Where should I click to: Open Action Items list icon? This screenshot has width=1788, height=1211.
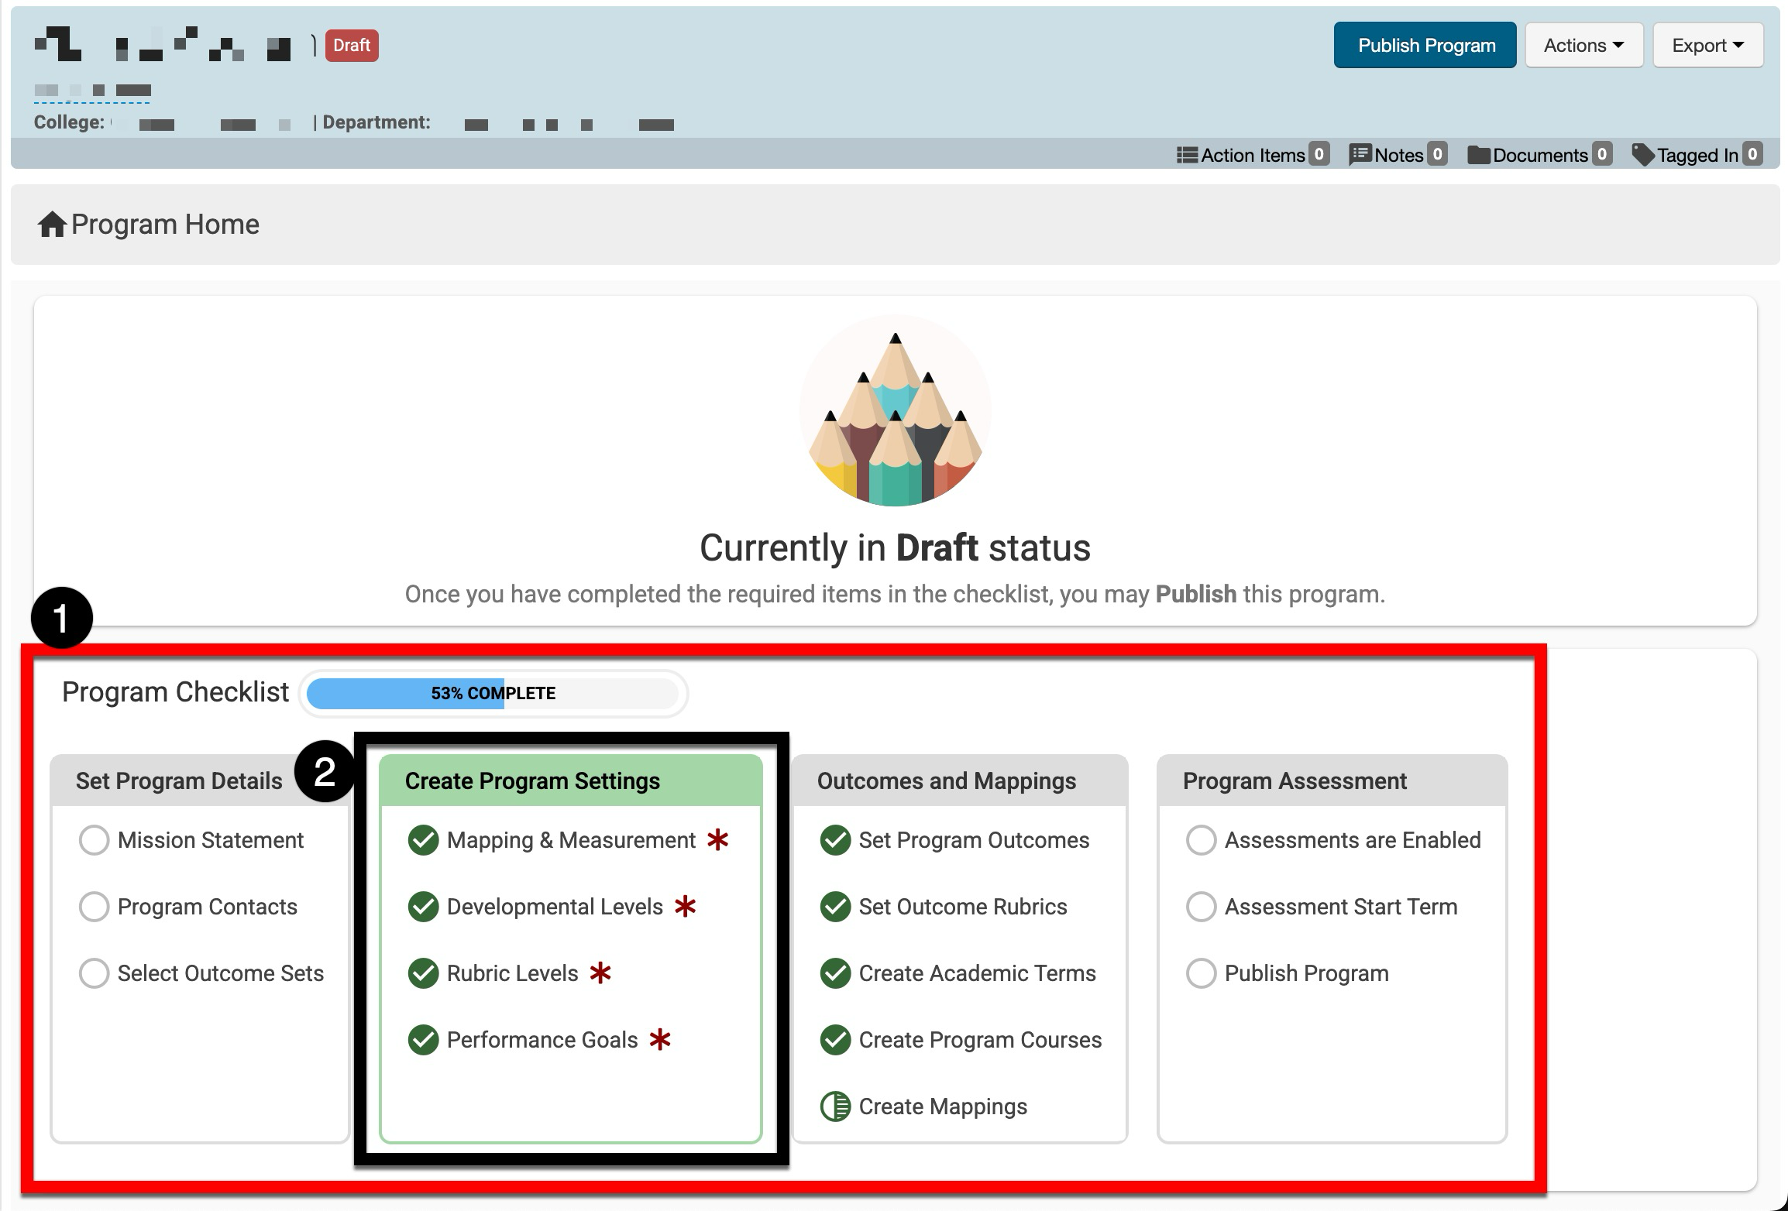click(x=1187, y=155)
